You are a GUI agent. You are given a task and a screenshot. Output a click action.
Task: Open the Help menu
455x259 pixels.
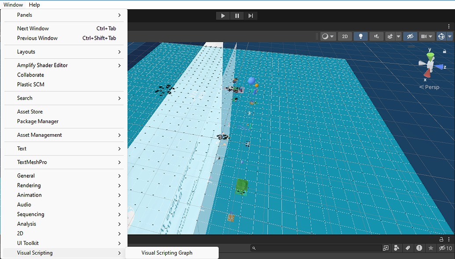click(34, 4)
